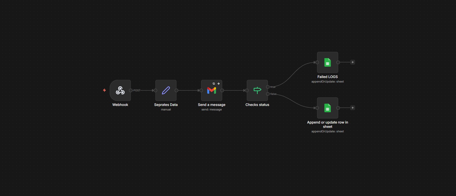Open the Checks status IF node

coord(257,90)
